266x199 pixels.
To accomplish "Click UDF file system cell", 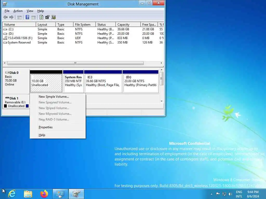I will click(x=78, y=38).
